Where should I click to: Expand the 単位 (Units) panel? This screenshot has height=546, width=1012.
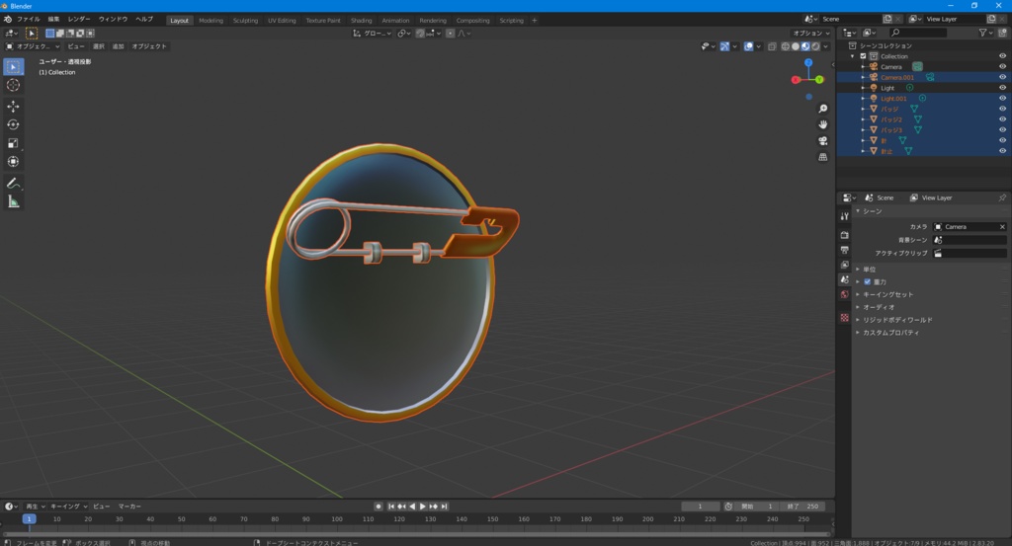coord(869,269)
